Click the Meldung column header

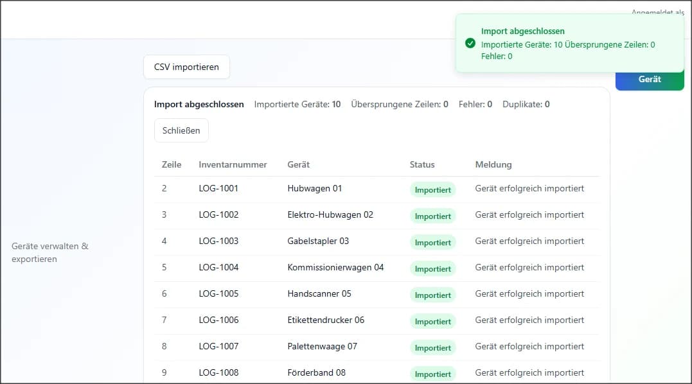tap(493, 165)
